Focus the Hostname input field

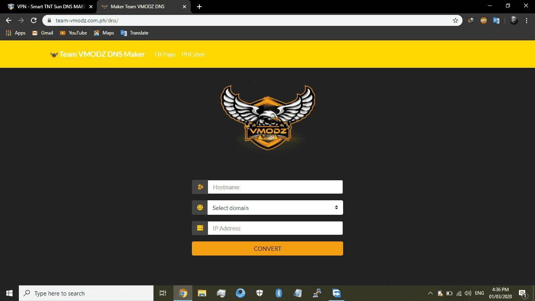click(275, 187)
